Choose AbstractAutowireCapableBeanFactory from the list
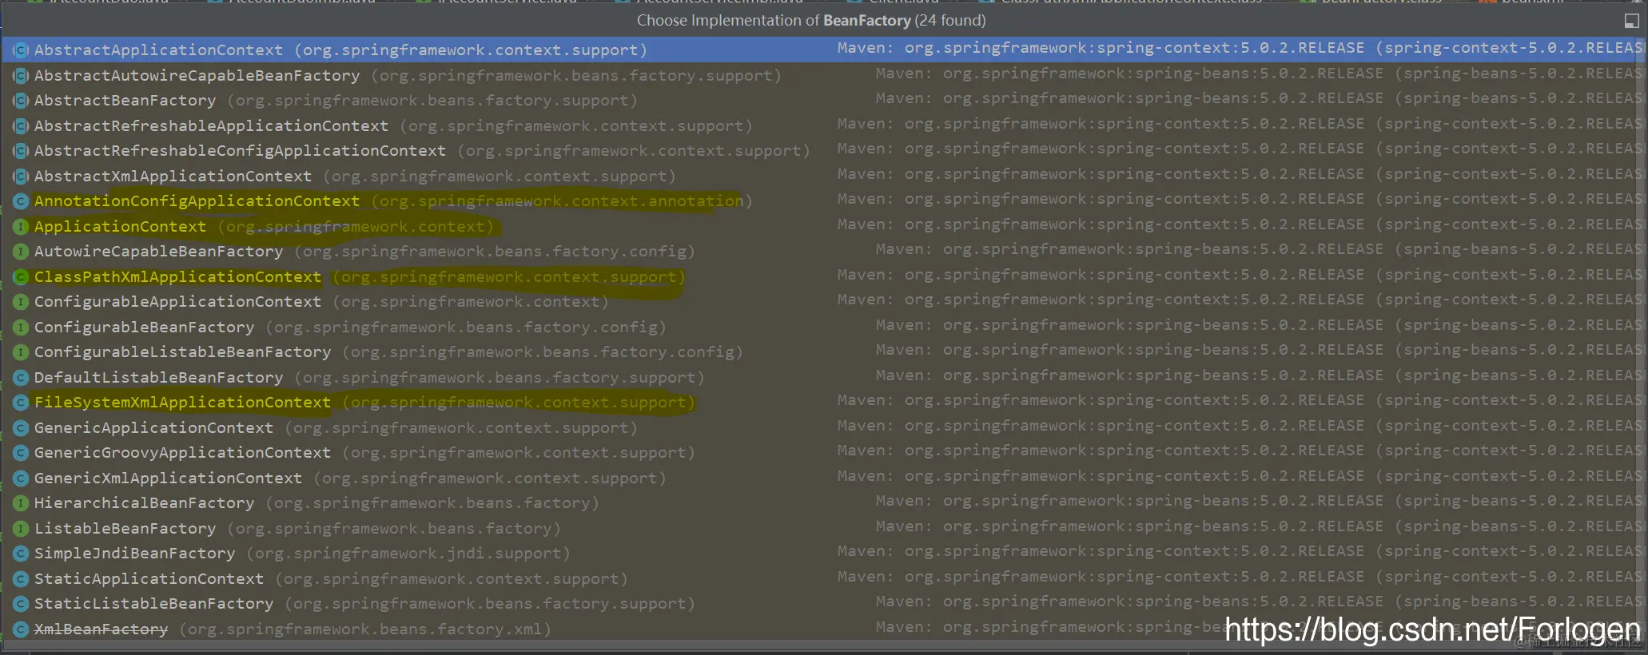Viewport: 1648px width, 655px height. tap(197, 76)
